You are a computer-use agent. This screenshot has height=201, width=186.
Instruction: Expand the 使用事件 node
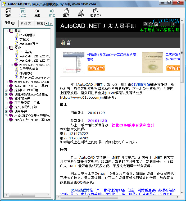(x=6, y=111)
